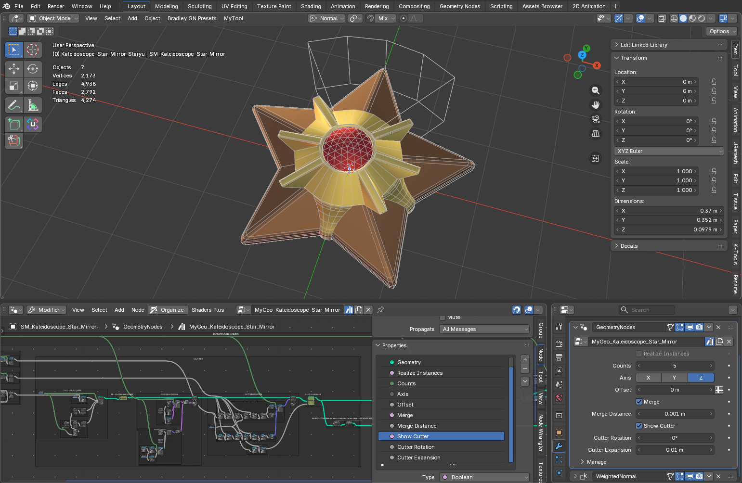Open the Propagate All Messages dropdown
Viewport: 742px width, 483px height.
click(484, 329)
